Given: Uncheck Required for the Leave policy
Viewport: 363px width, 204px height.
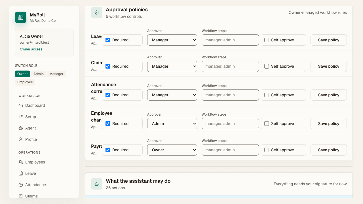Looking at the screenshot, I should pos(108,40).
